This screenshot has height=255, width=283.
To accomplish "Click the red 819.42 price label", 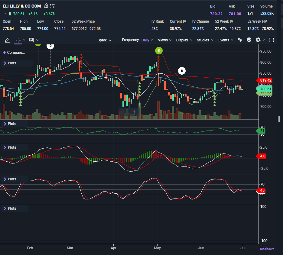I will coord(264,80).
